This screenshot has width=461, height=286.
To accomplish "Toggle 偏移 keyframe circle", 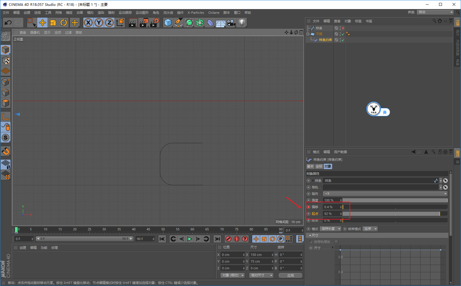I will point(309,207).
